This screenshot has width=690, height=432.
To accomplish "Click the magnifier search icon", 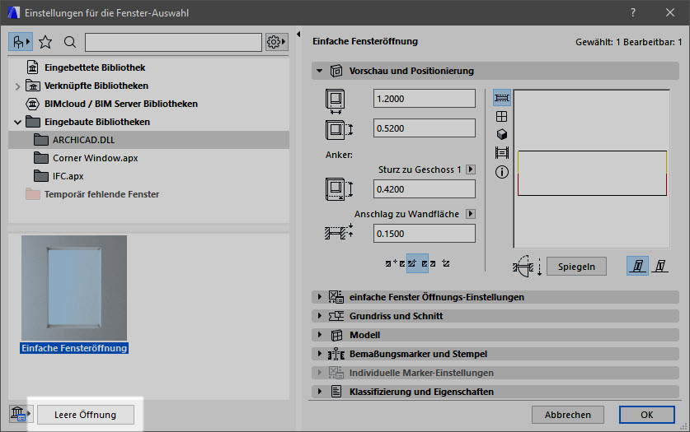I will point(70,42).
